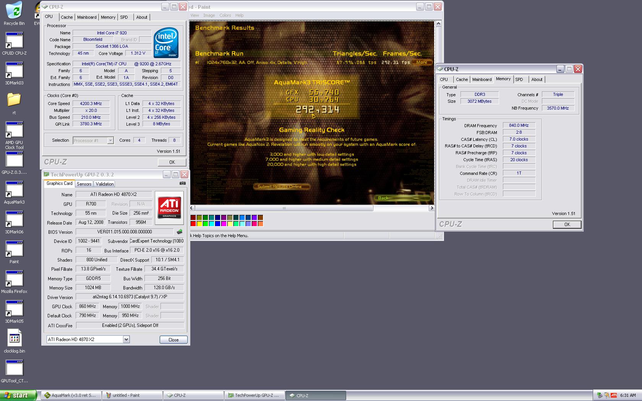
Task: Select the GPUTool_CT desktop icon
Action: coord(14,371)
